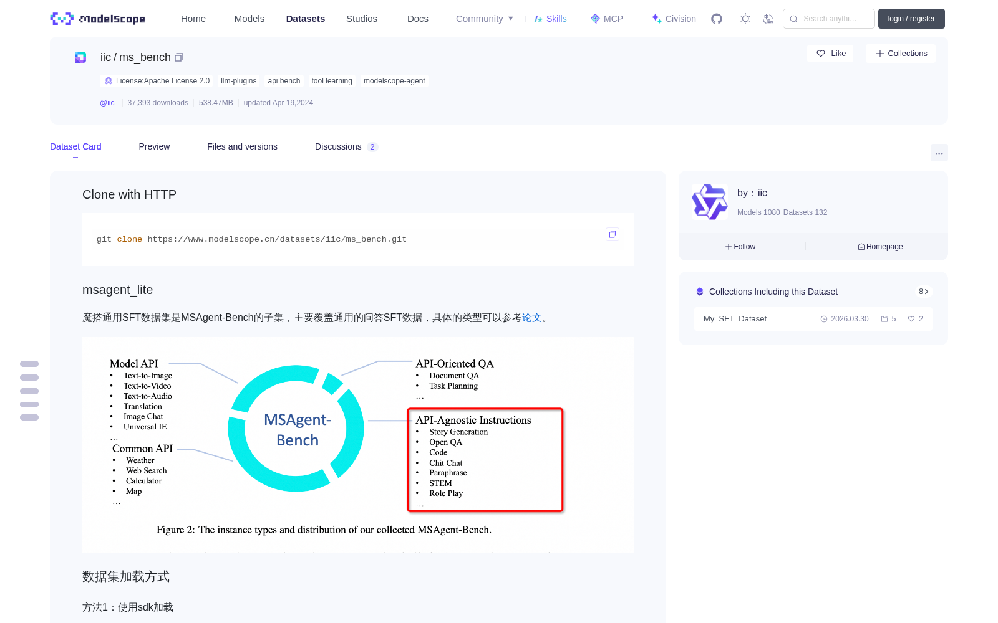Open the GitHub icon link
Viewport: 998px width, 623px height.
[717, 19]
